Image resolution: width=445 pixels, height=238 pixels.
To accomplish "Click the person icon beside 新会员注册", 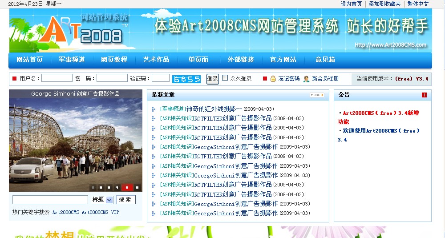I will coord(306,79).
